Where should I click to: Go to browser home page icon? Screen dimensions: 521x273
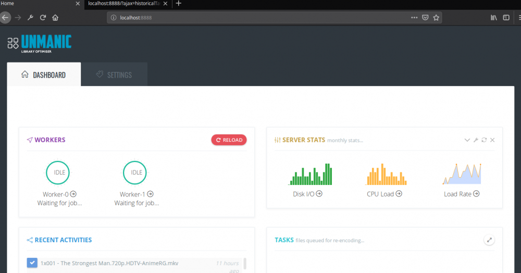click(x=55, y=18)
